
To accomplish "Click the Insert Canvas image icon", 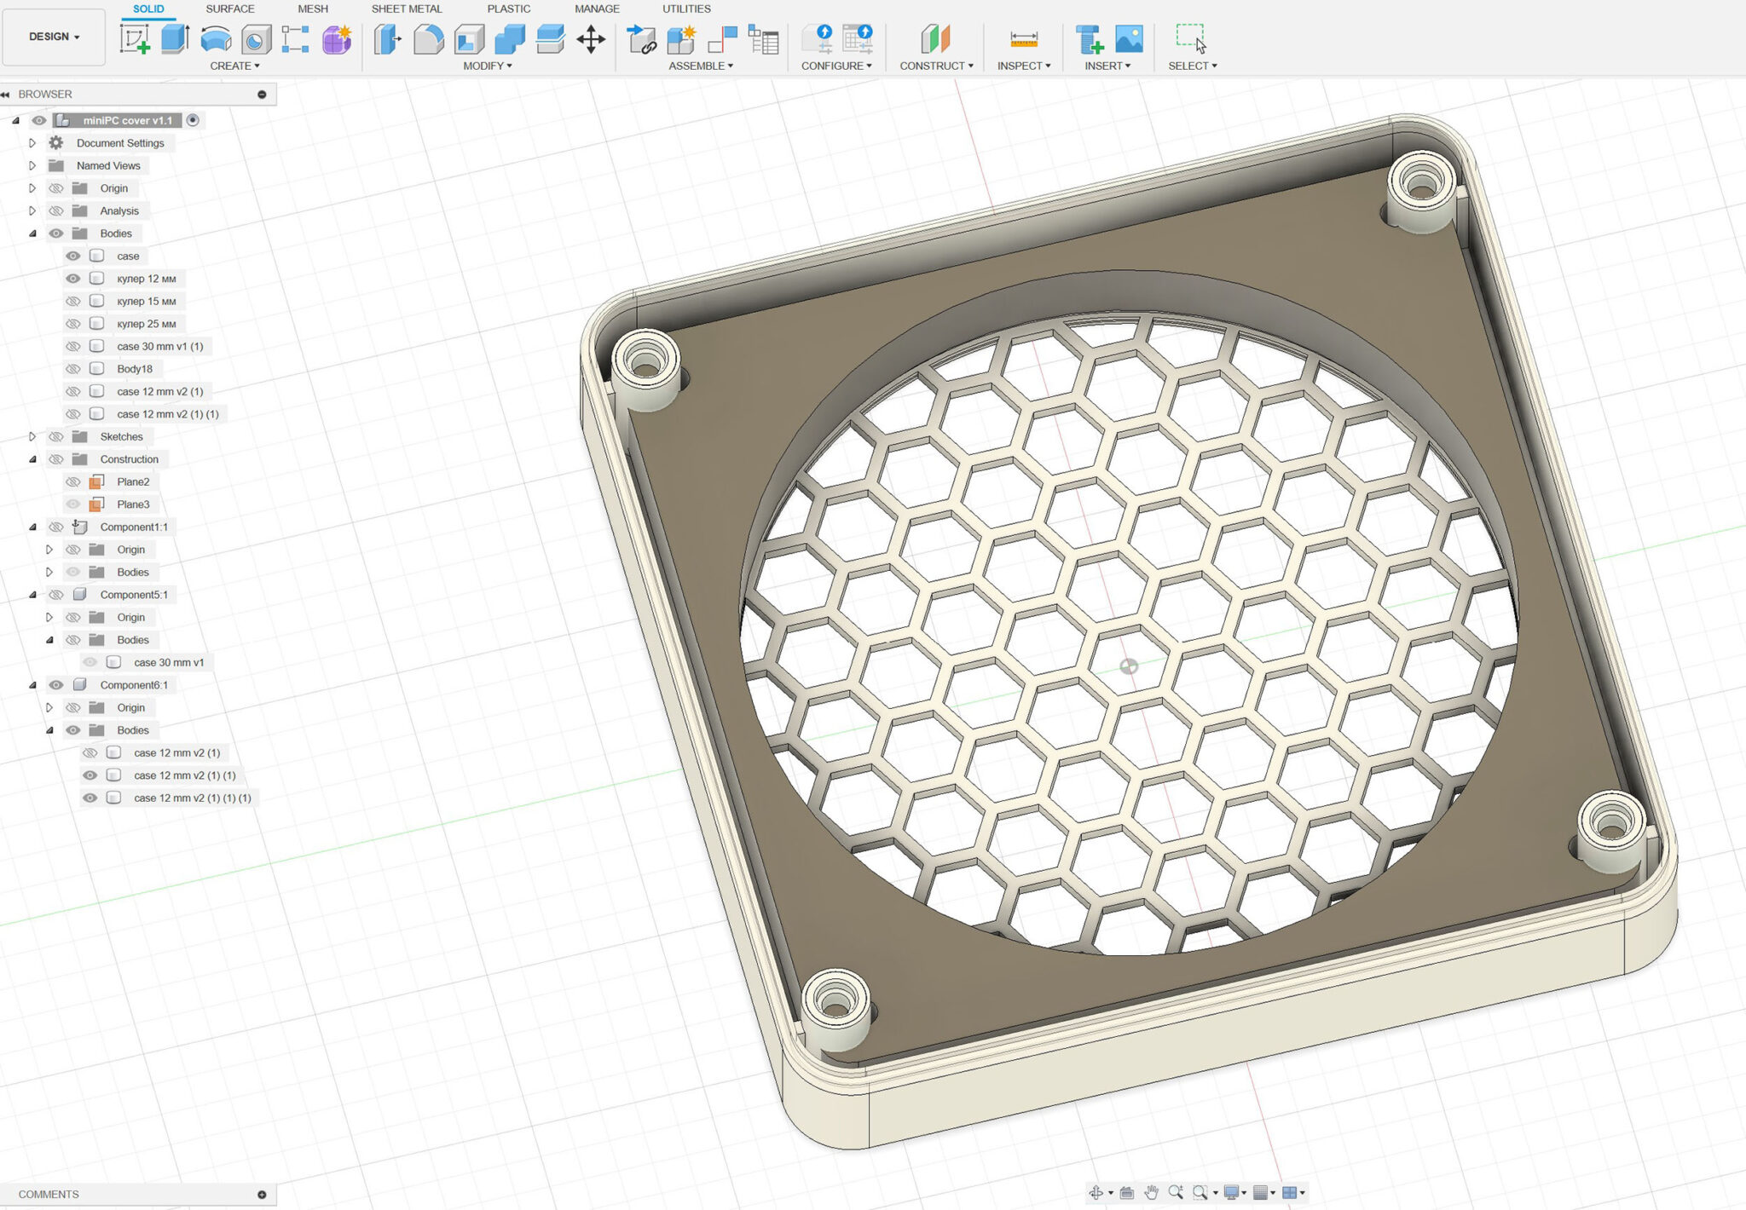I will coord(1129,39).
